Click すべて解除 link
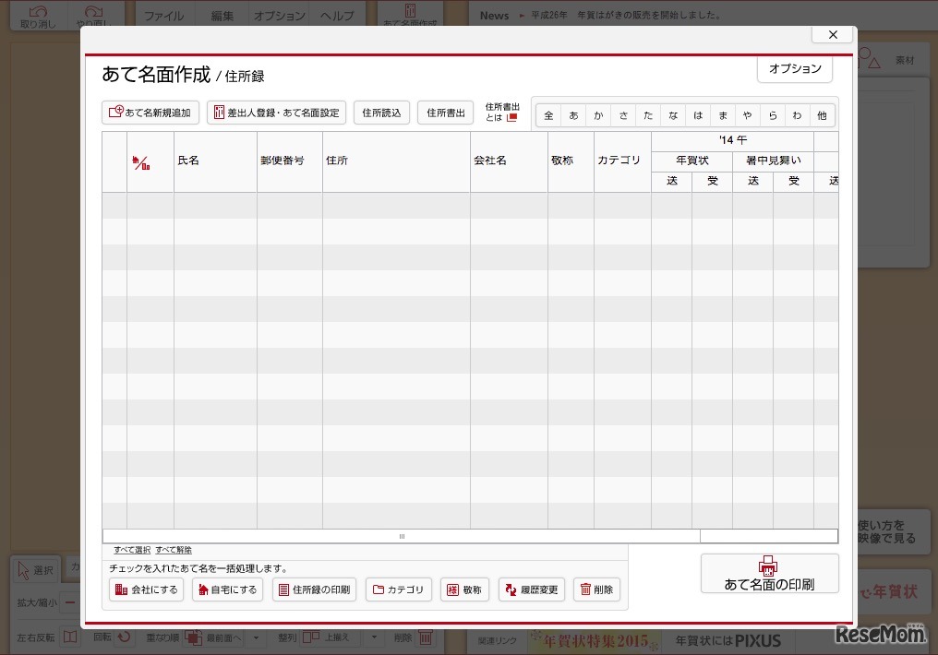The height and width of the screenshot is (655, 938). click(174, 550)
